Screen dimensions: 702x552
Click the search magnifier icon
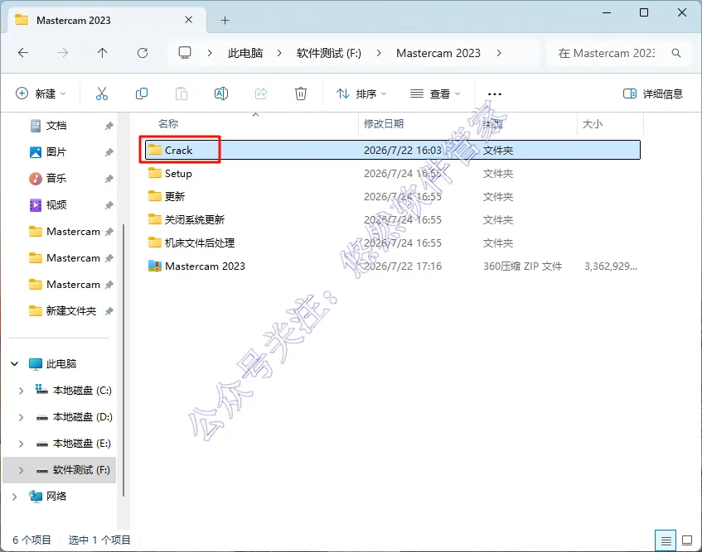pos(676,53)
